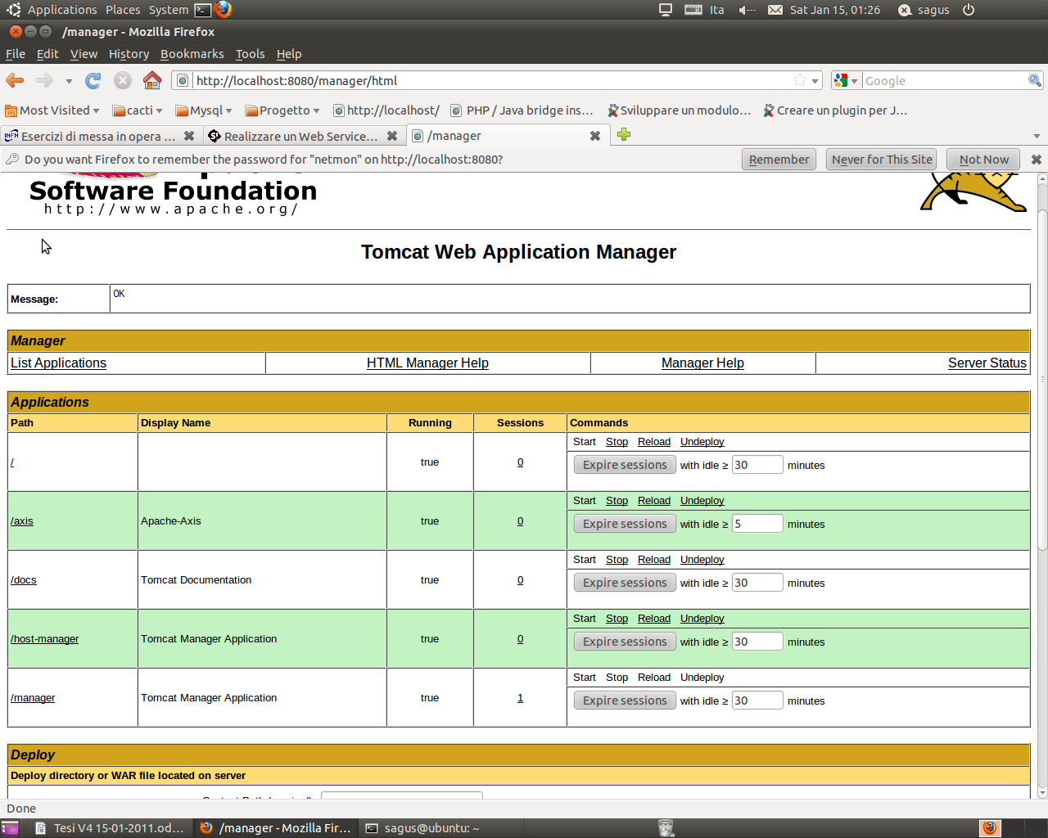Open the Mysql bookmarks folder
Image resolution: width=1048 pixels, height=838 pixels.
pyautogui.click(x=204, y=110)
